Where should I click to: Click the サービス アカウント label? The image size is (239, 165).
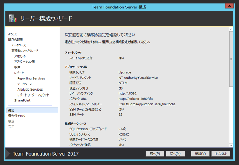pyautogui.click(x=80, y=78)
